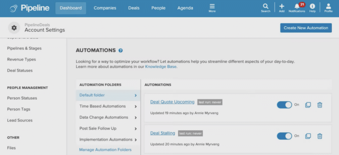
Task: Select Revenue Types in sidebar
Action: (x=22, y=59)
